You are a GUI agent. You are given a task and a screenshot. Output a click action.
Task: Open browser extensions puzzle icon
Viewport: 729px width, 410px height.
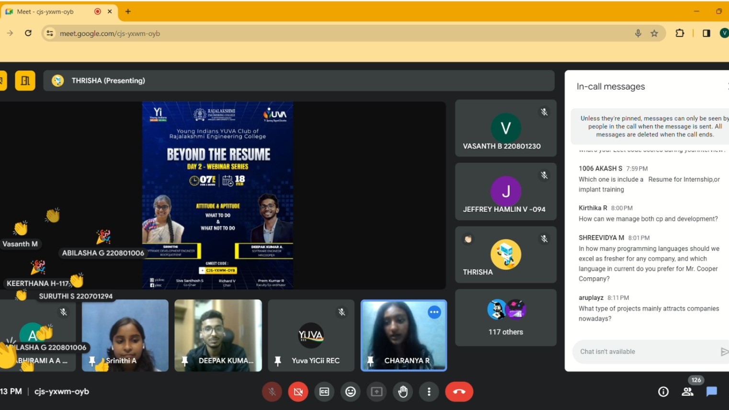(680, 33)
